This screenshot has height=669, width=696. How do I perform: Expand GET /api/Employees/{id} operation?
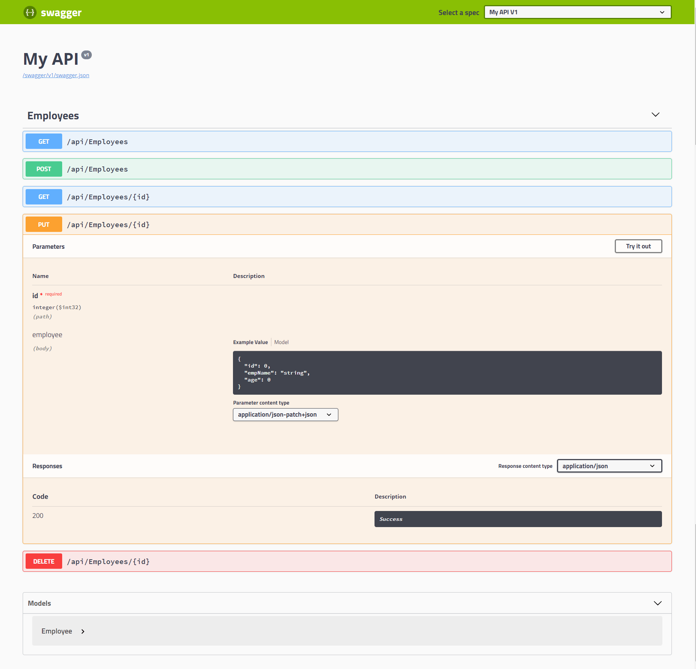point(347,197)
